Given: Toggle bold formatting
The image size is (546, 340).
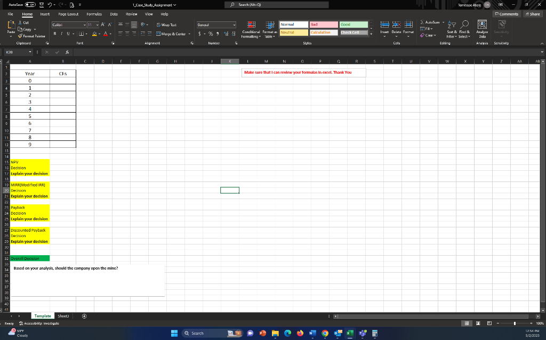Looking at the screenshot, I should (55, 33).
